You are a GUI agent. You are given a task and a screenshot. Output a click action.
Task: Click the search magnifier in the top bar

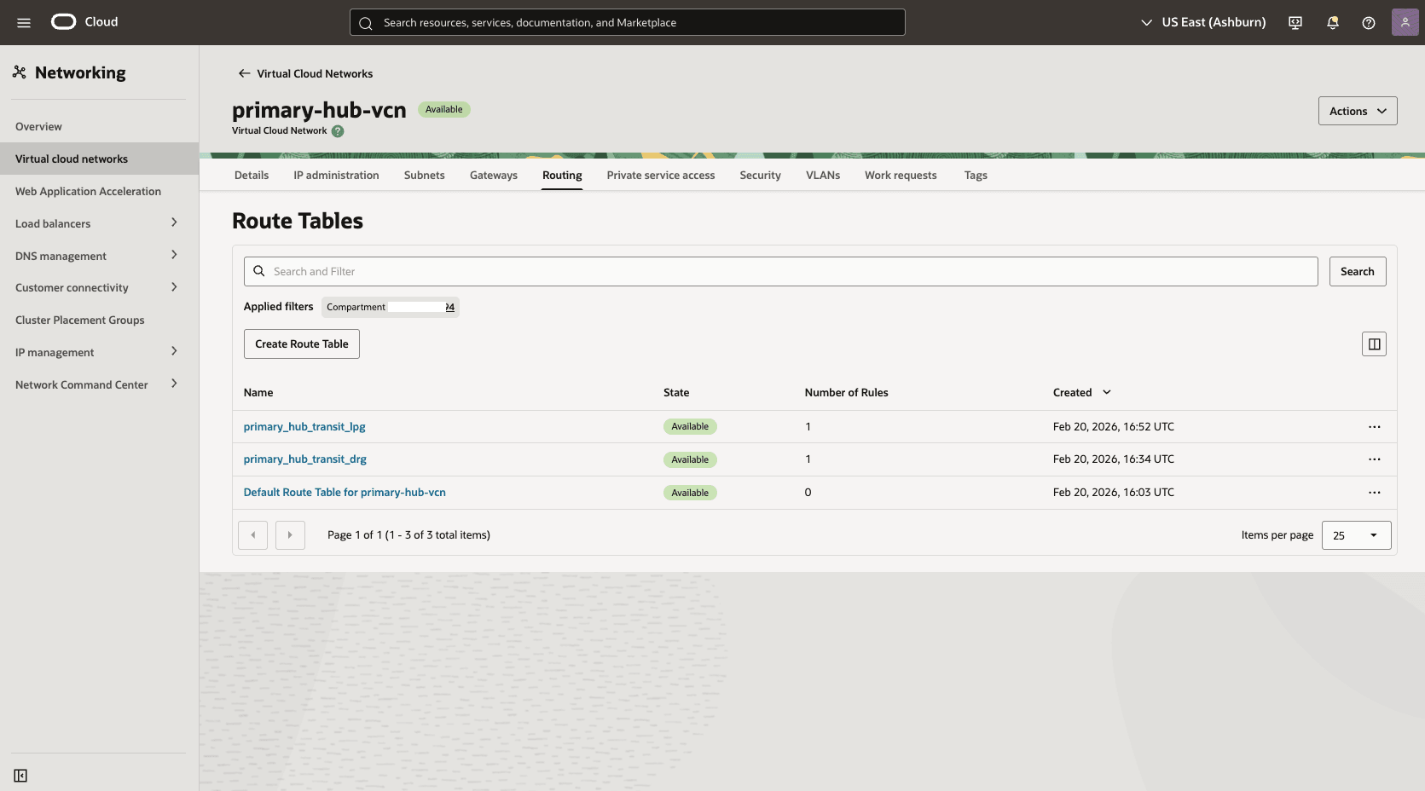pyautogui.click(x=365, y=22)
